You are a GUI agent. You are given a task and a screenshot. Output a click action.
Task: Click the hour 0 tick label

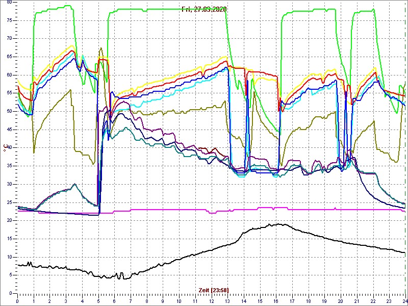pyautogui.click(x=18, y=301)
